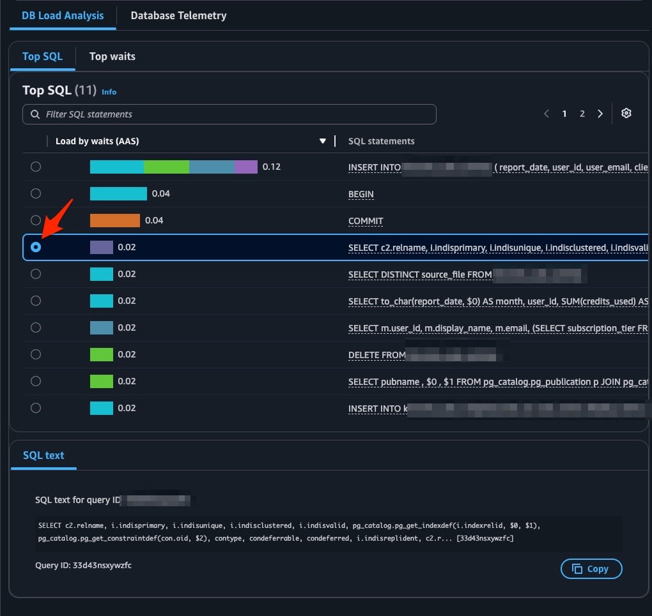
Task: Copy the SQL text
Action: click(x=591, y=569)
